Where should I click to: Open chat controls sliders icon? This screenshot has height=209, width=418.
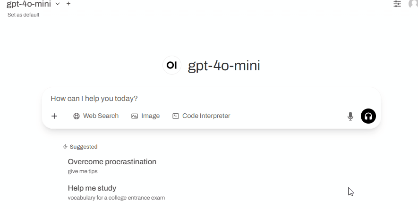pos(397,4)
